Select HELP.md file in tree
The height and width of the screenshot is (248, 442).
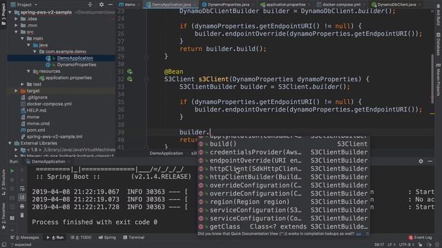[x=37, y=110]
